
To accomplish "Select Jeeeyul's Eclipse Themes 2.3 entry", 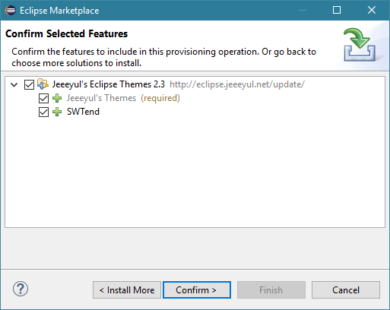I will [109, 84].
